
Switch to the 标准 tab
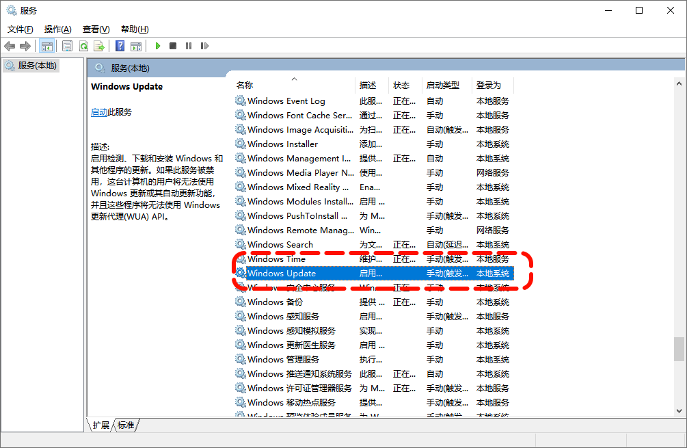click(x=126, y=425)
